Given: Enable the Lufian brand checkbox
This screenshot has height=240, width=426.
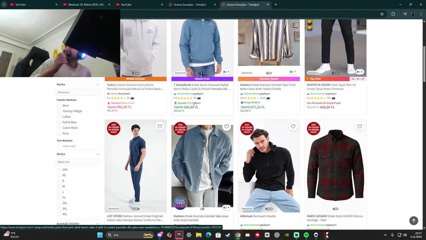Looking at the screenshot, I should (59, 117).
